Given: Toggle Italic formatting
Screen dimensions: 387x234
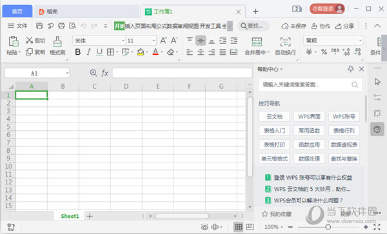Looking at the screenshot, I should [88, 52].
